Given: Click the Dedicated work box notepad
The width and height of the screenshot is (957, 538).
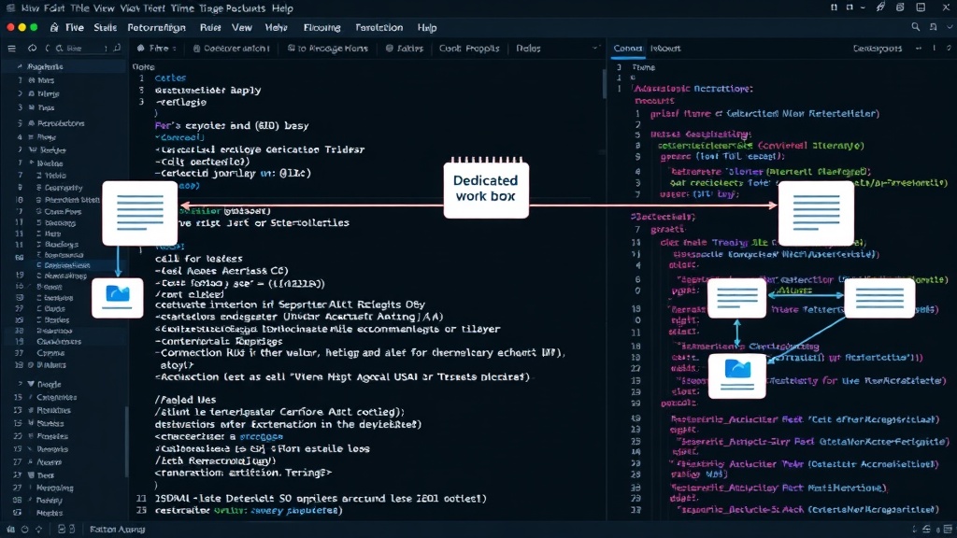Looking at the screenshot, I should click(486, 188).
